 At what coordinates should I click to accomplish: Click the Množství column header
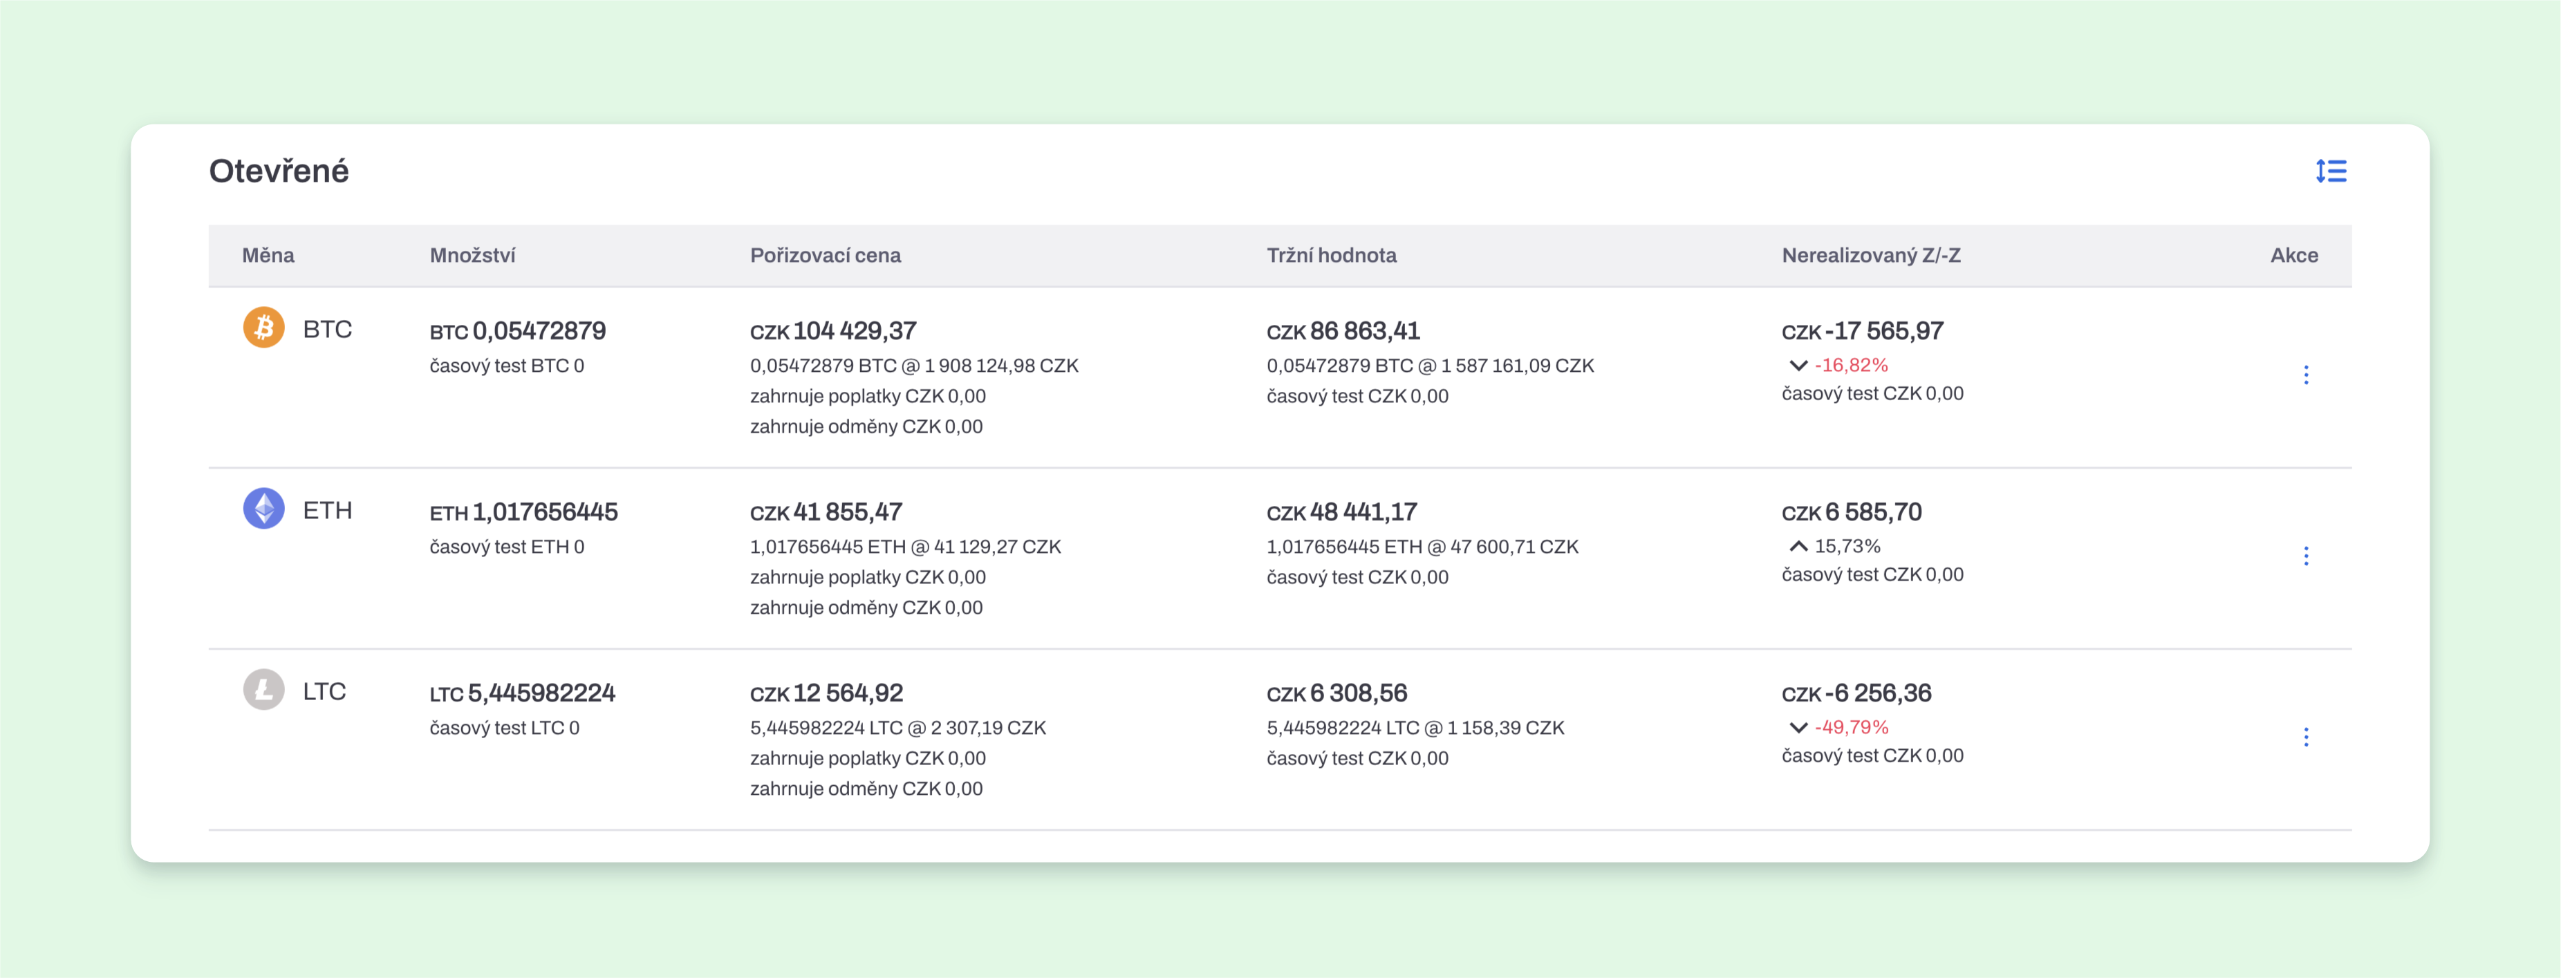(x=472, y=256)
